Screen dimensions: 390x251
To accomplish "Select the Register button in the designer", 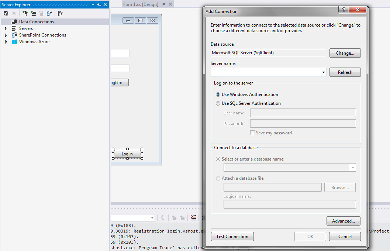I will (x=120, y=83).
